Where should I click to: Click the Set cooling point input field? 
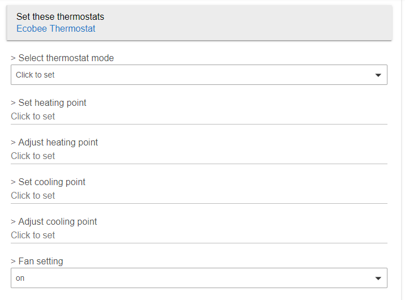coord(199,196)
